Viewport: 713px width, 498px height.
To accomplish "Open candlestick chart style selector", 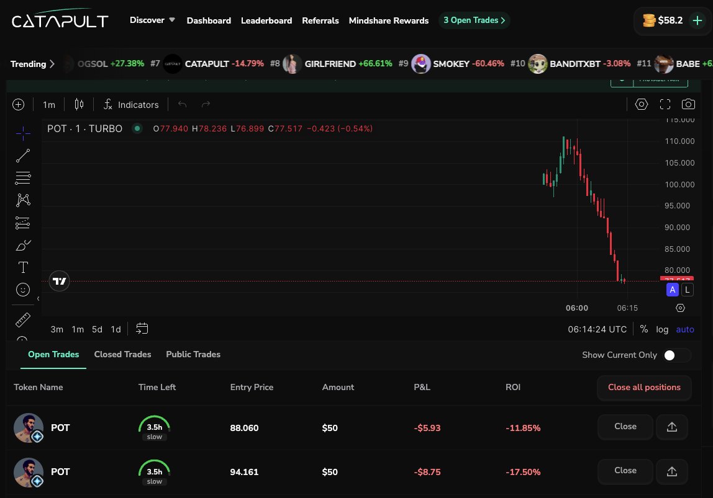I will 79,105.
